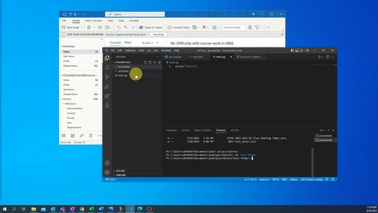Open the Edge browser from the taskbar
Screen dimensions: 378x213
click(x=140, y=209)
